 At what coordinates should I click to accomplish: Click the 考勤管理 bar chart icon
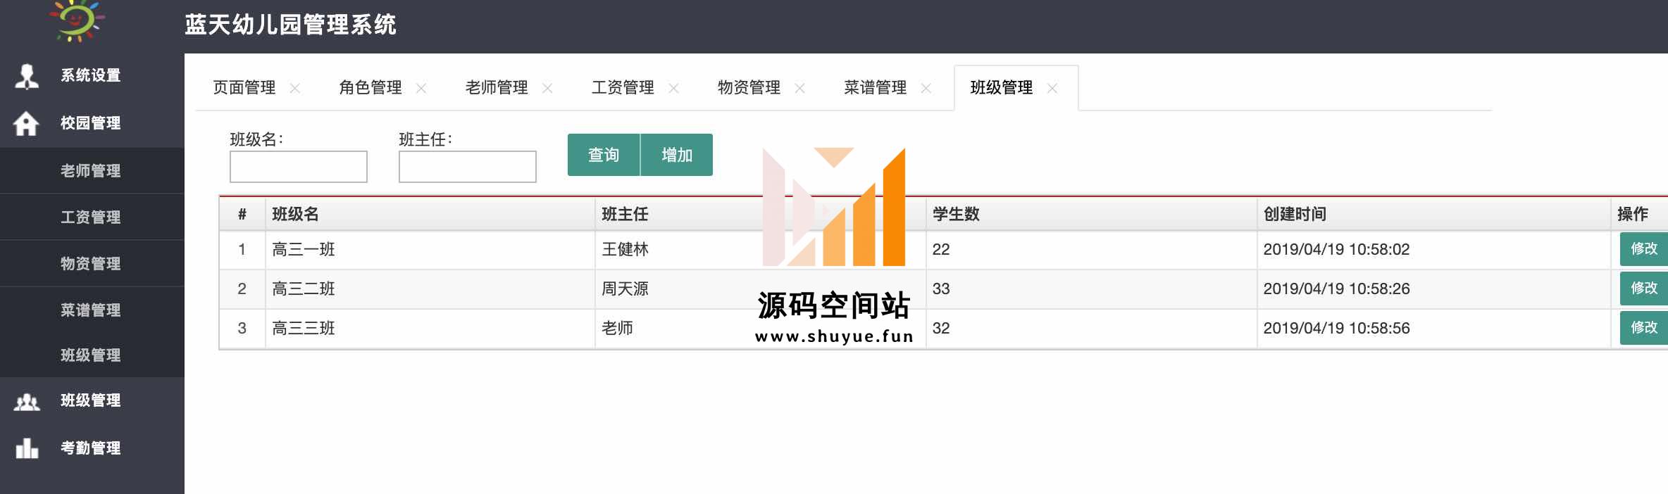[x=27, y=448]
